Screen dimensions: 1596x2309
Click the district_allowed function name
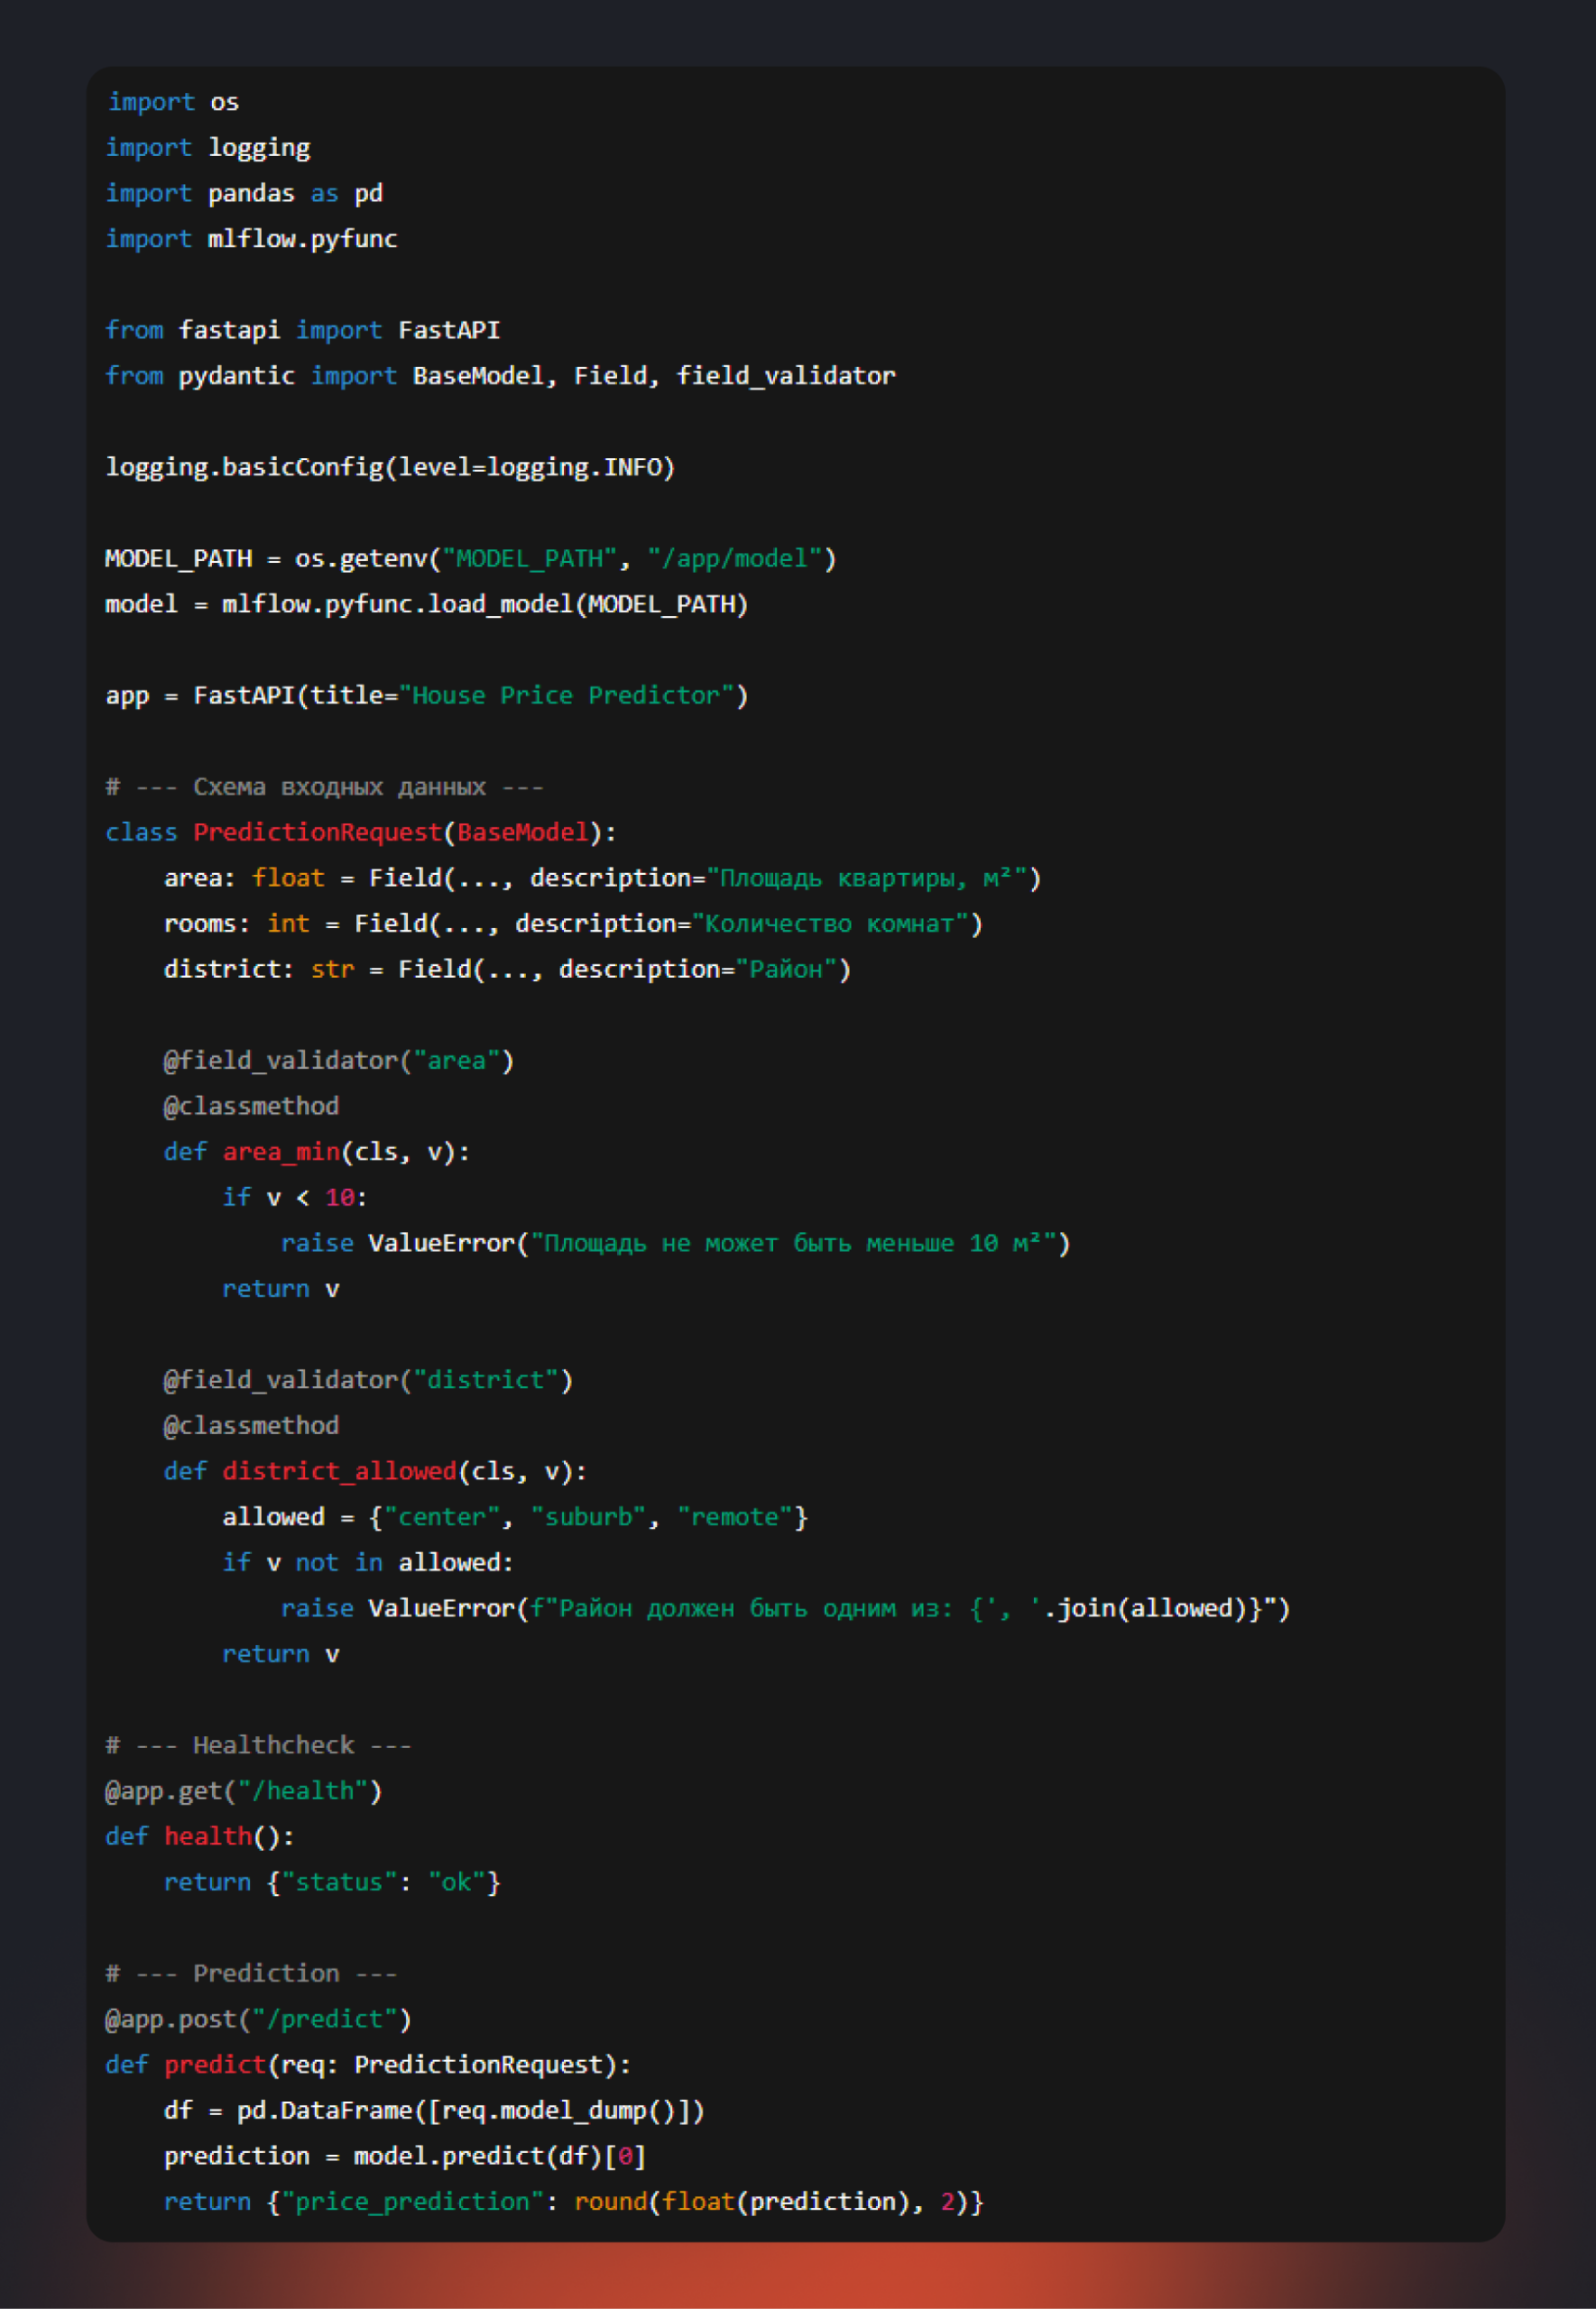point(339,1470)
